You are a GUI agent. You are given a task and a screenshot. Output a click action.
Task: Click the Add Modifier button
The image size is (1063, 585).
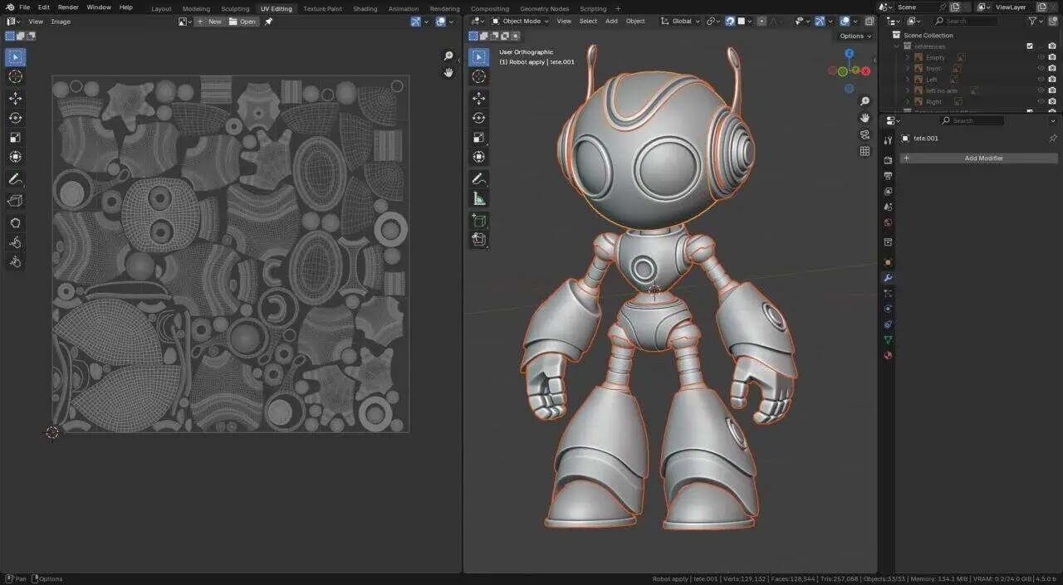click(x=979, y=158)
